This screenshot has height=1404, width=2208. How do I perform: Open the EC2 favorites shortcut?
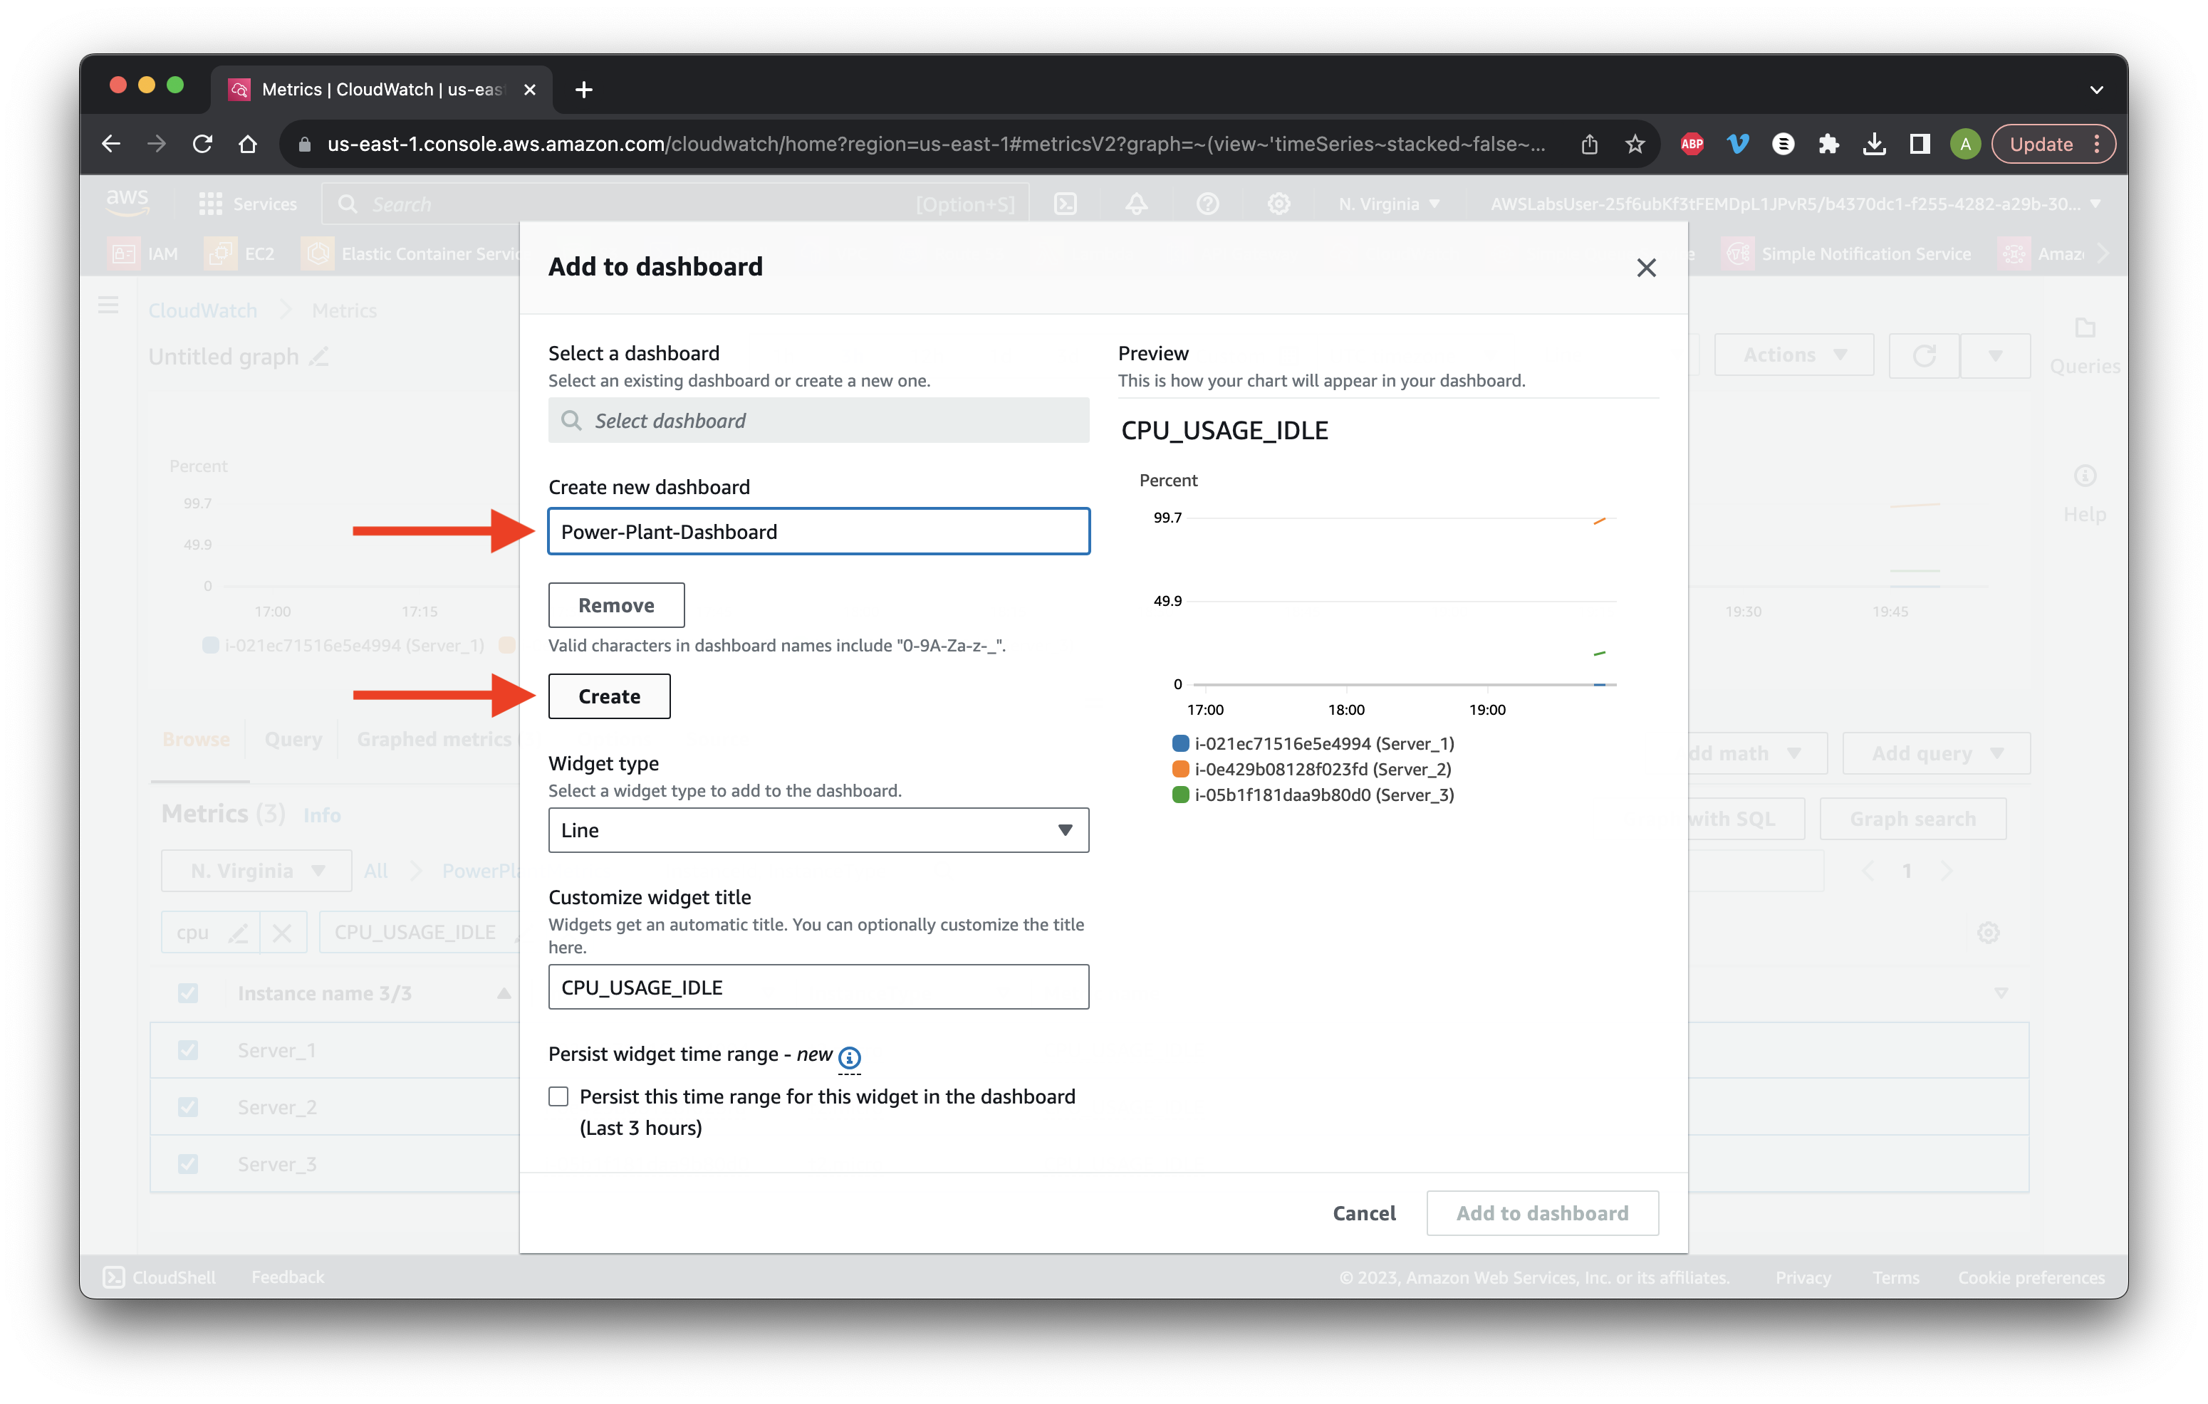click(x=240, y=254)
